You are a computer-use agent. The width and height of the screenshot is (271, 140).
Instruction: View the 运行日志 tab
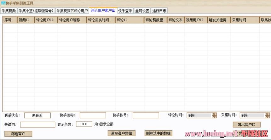pos(159,11)
